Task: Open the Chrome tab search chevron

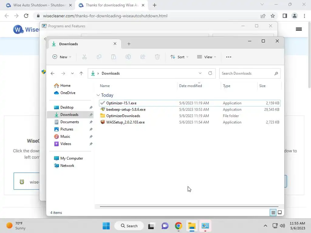Action: point(262,4)
